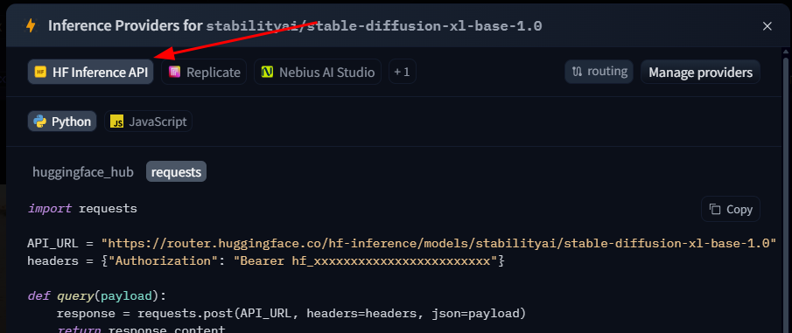The height and width of the screenshot is (333, 792).
Task: Open Manage providers
Action: (x=701, y=73)
